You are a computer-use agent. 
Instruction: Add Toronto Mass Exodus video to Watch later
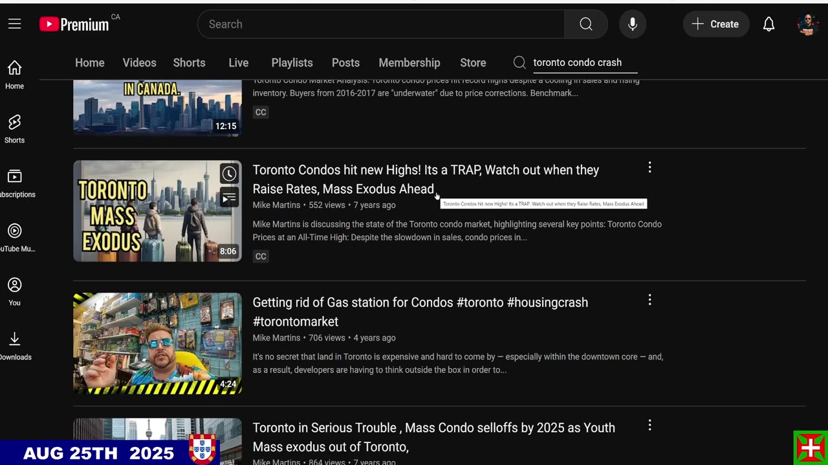coord(229,174)
